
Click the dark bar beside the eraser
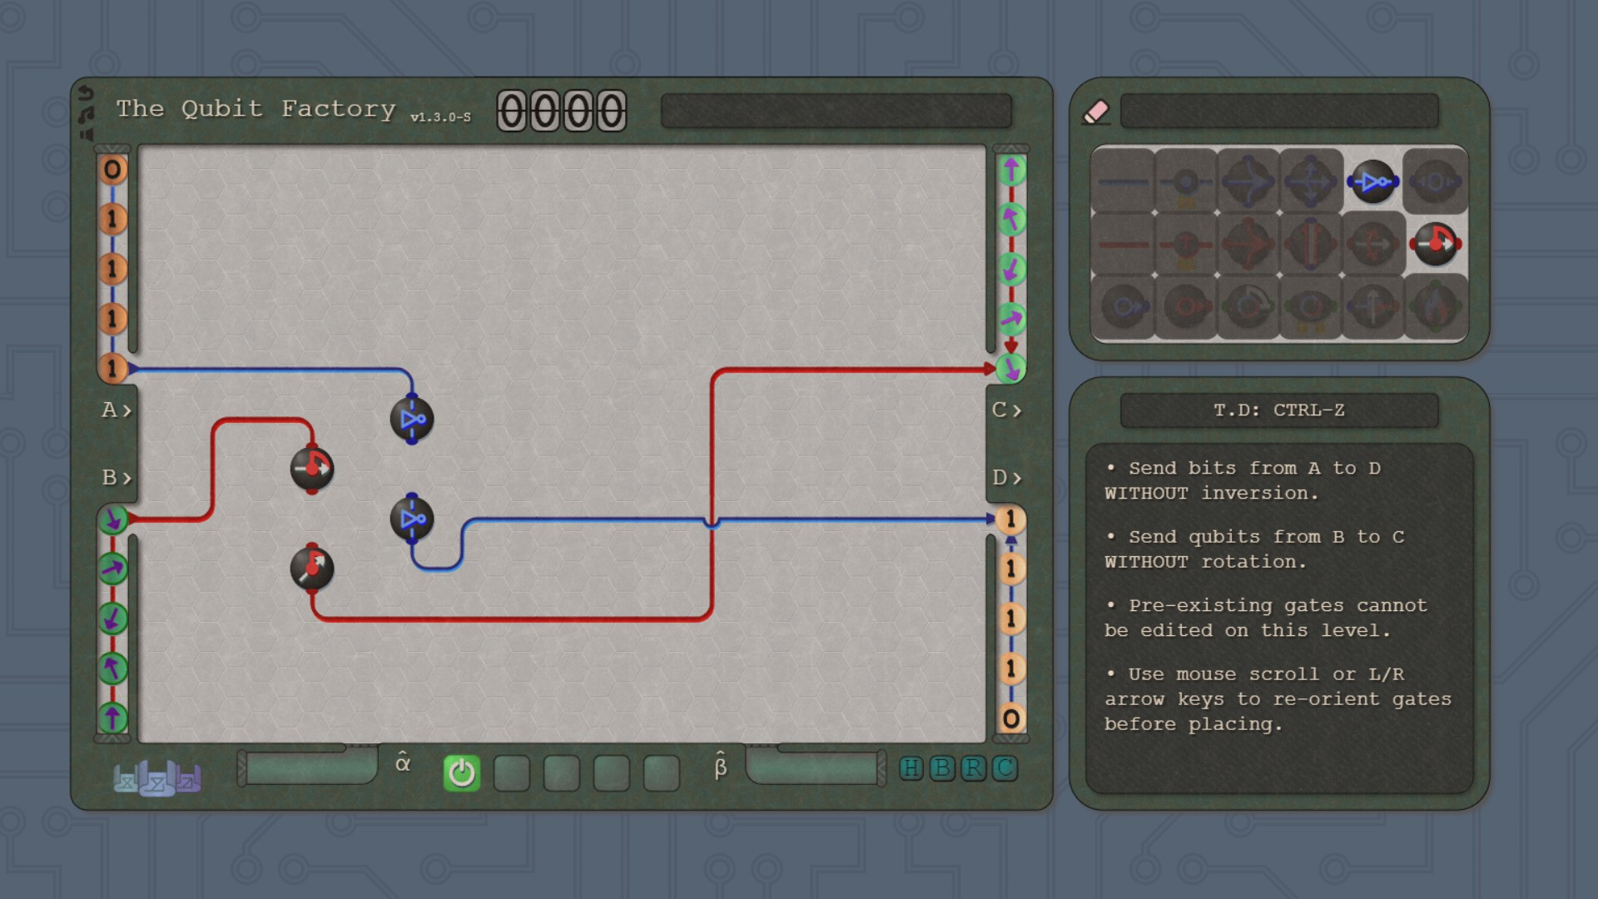point(1279,111)
